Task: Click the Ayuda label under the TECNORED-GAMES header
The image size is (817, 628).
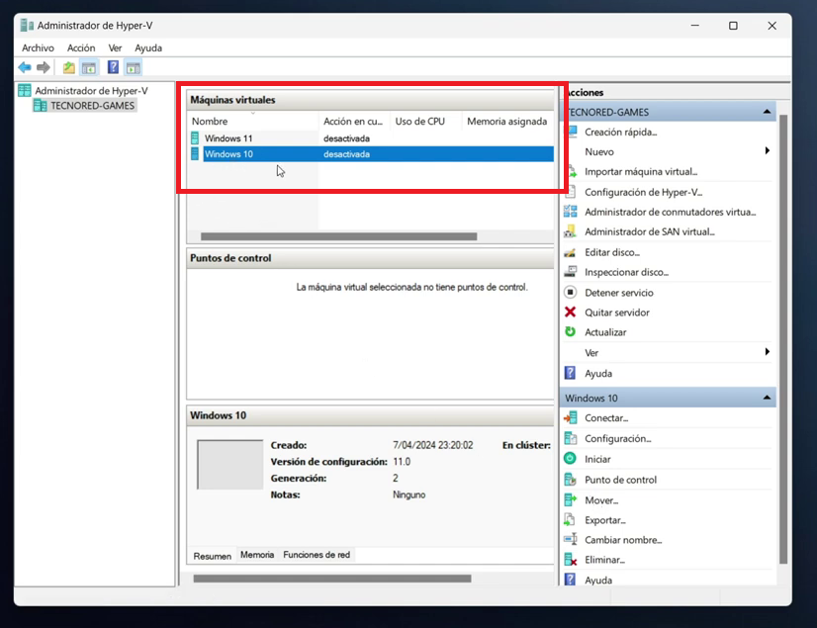Action: click(x=598, y=373)
